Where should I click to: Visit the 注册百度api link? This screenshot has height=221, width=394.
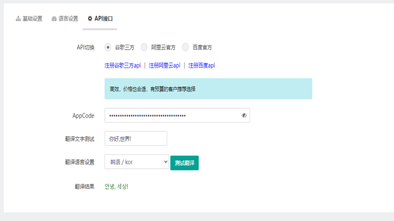click(x=202, y=66)
